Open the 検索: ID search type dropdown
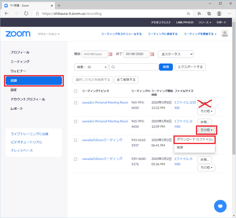The width and height of the screenshot is (236, 218). tap(91, 67)
